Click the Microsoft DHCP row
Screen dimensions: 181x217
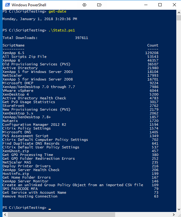80,83
